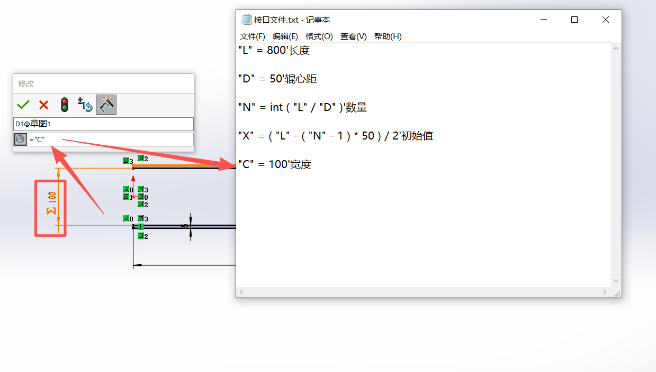Edit the dimension name field D1@草图1

pos(103,124)
